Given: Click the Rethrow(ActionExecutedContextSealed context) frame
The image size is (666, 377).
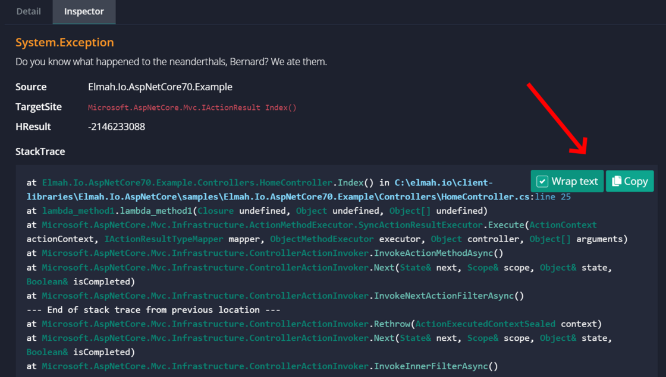Looking at the screenshot, I should [x=315, y=324].
